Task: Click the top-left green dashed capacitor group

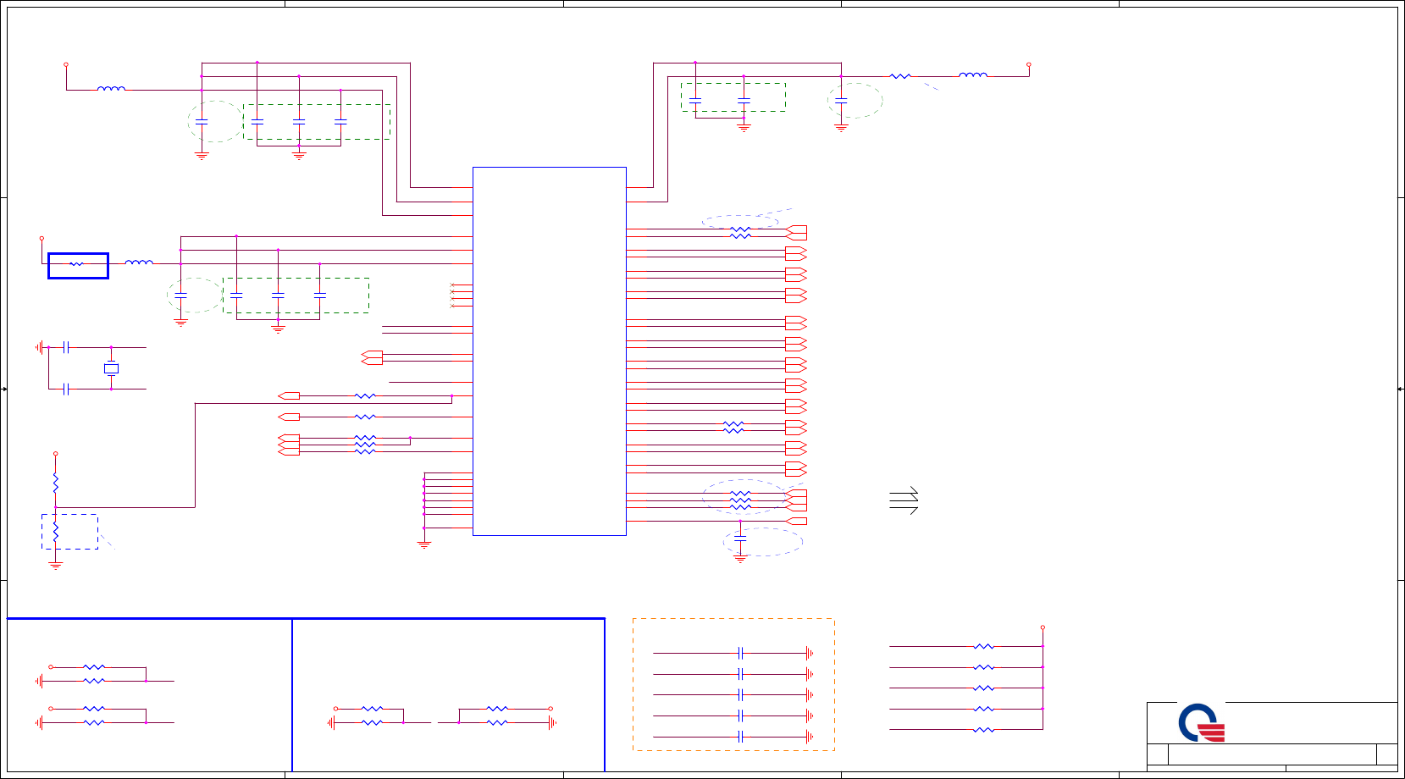Action: [317, 122]
